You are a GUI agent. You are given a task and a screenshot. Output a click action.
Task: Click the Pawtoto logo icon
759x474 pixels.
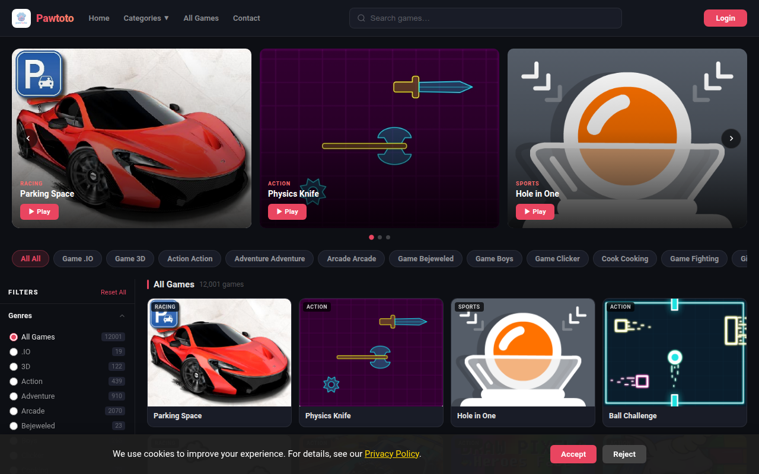pyautogui.click(x=21, y=18)
